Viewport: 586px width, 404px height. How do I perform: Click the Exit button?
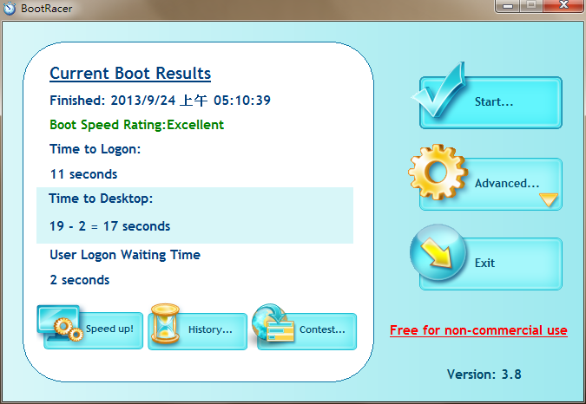coord(491,264)
